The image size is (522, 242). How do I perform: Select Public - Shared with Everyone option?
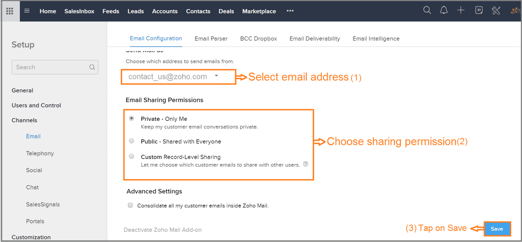(x=131, y=141)
